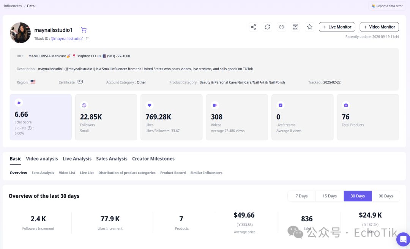Jump to the Fans Analysis section
Screen dimensions: 410x249
tap(43, 173)
